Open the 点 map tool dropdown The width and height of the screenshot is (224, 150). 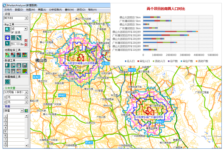26,29
